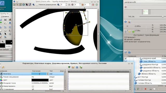Open the Справка menu in toolbox
This screenshot has width=166, height=93.
pos(5,17)
